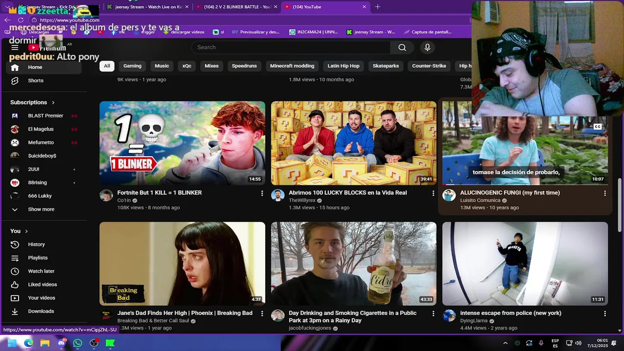Open the You section chevron

coord(26,231)
